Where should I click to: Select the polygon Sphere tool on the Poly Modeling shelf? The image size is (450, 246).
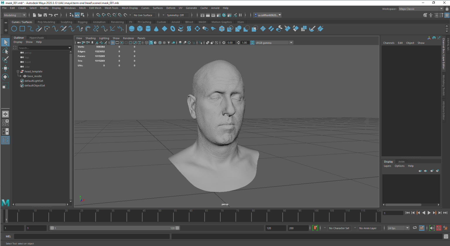[131, 28]
